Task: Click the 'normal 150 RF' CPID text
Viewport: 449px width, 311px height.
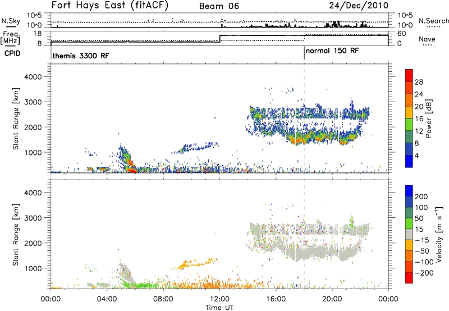Action: click(332, 51)
